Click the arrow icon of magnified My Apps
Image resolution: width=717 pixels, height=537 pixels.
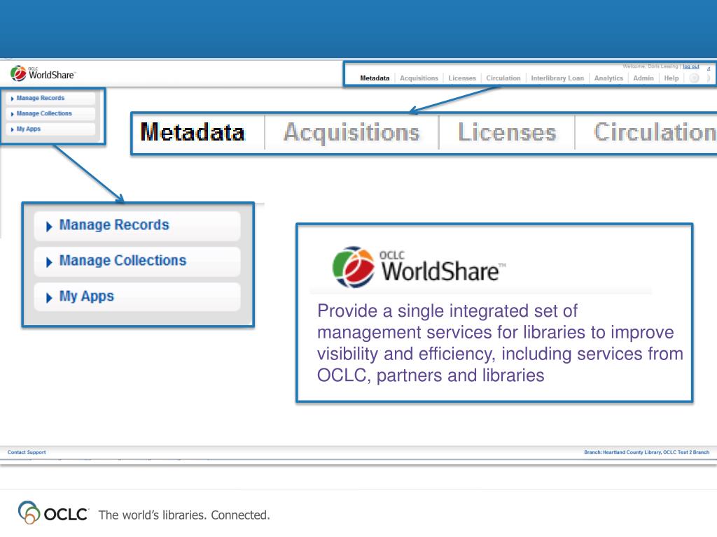(x=49, y=297)
